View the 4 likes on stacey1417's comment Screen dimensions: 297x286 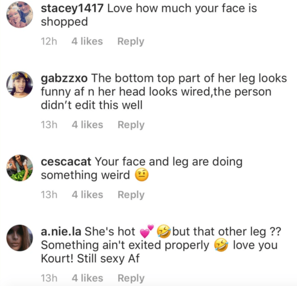click(x=87, y=41)
